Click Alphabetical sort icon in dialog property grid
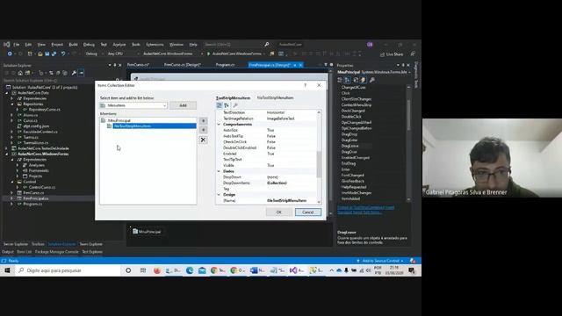562x316 pixels. (227, 105)
